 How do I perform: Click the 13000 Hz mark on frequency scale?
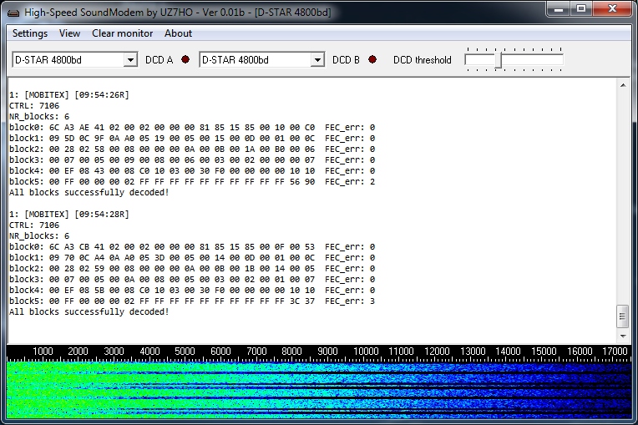click(x=473, y=351)
